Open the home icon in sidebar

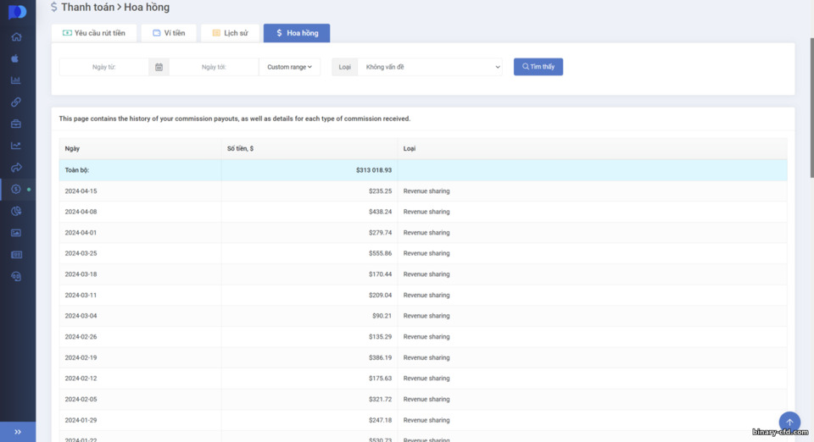(x=16, y=36)
